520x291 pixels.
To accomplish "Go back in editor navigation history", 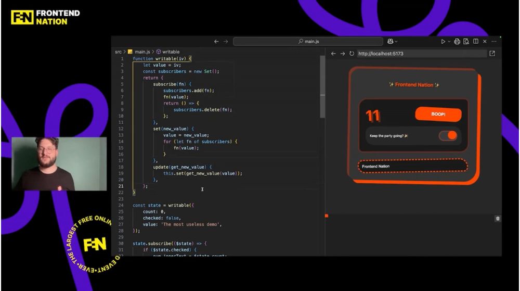I will tap(216, 42).
